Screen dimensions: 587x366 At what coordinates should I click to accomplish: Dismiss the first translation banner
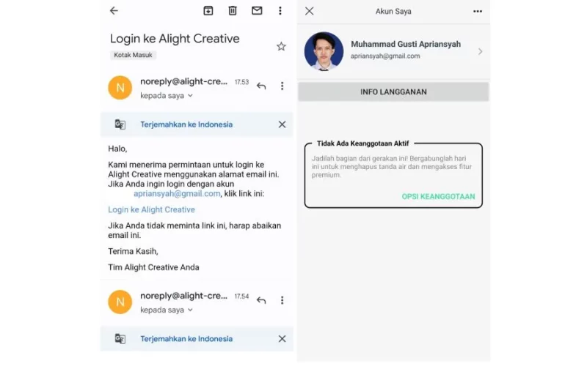click(x=282, y=124)
